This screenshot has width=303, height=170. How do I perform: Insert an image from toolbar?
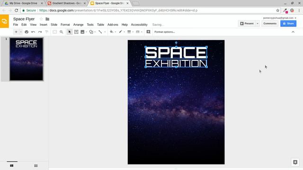82,32
